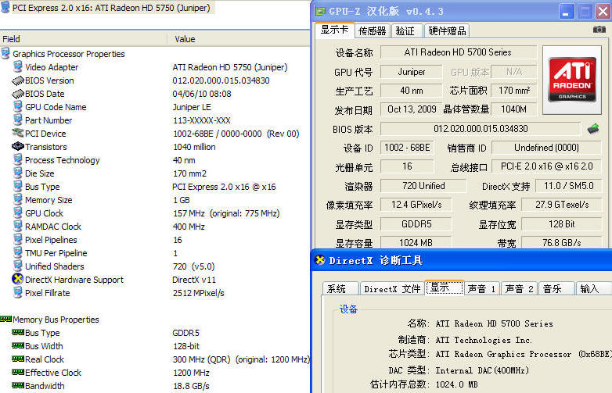This screenshot has height=393, width=612.
Task: Click the memory Bus Width row icon
Action: pyautogui.click(x=18, y=345)
